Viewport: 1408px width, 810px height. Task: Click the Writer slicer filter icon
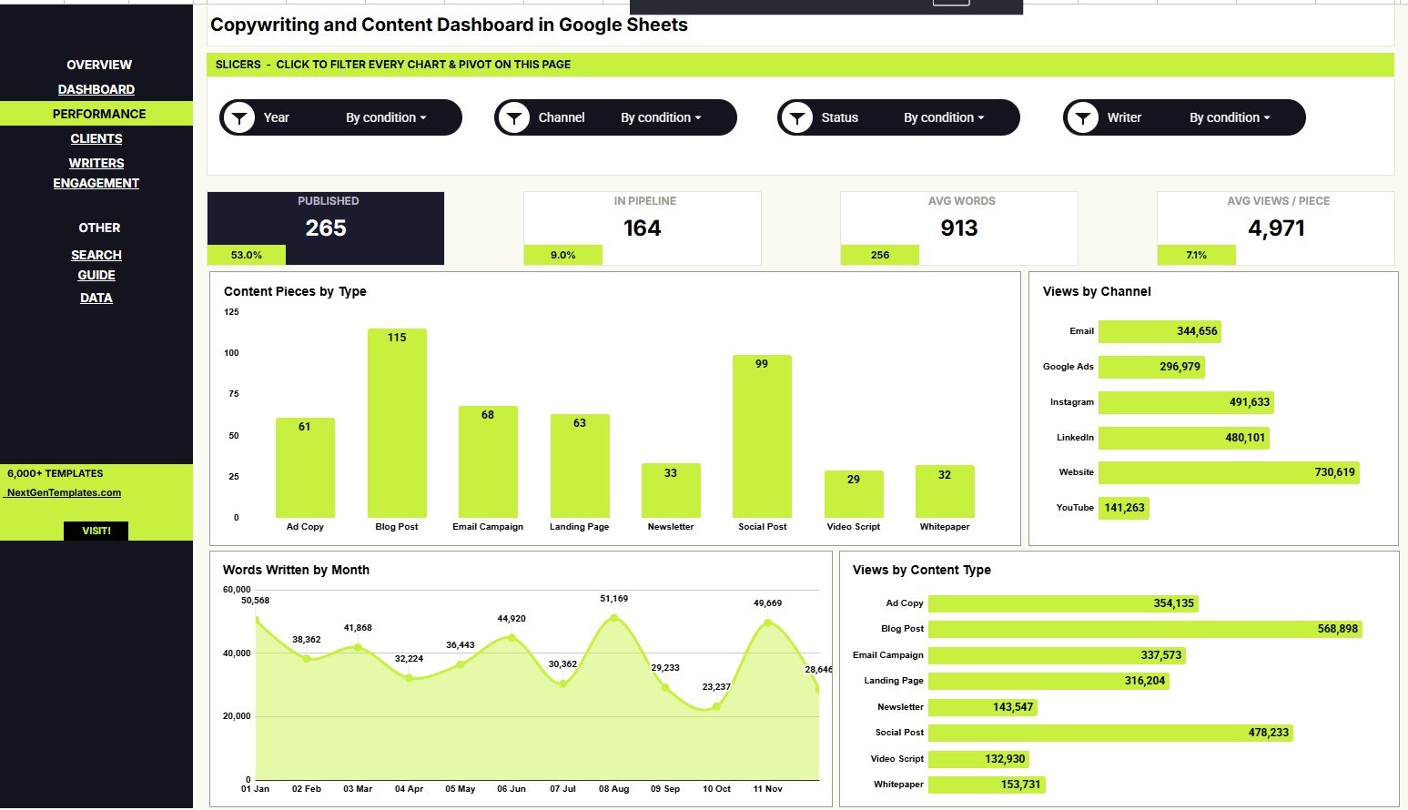pos(1083,117)
